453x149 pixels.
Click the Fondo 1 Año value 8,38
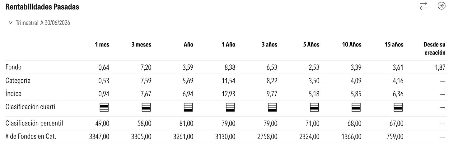pos(230,67)
